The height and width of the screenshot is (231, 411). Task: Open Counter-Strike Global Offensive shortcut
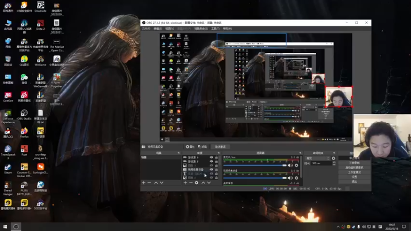[x=24, y=170]
